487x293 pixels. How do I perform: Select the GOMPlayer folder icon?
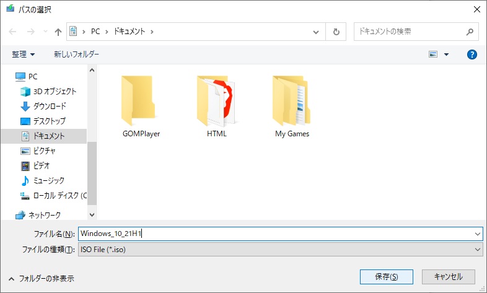coord(138,101)
